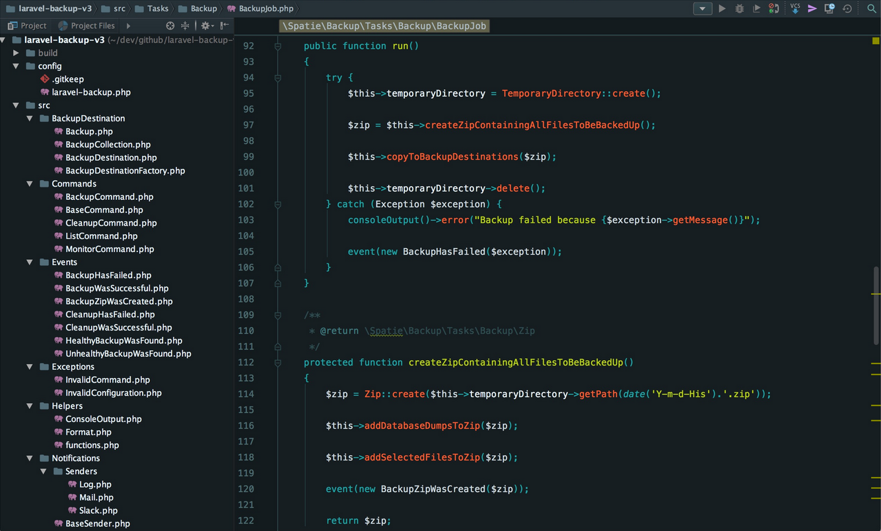Collapse the Senders folder
Viewport: 881px width, 531px height.
[43, 472]
